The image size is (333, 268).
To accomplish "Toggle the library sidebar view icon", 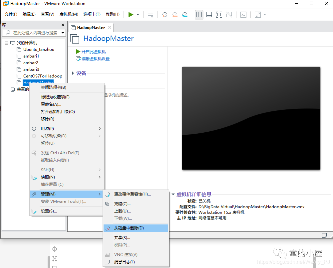I will (199, 15).
